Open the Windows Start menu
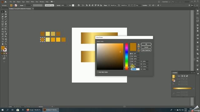This screenshot has height=112, width=200. point(2,110)
